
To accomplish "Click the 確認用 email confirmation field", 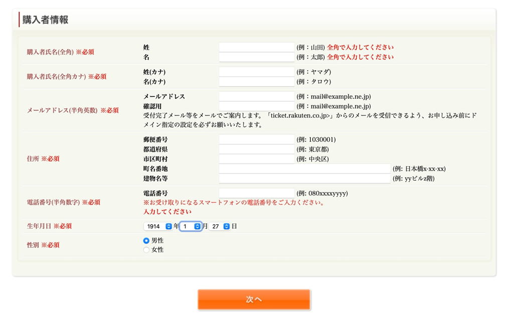I will (x=256, y=106).
